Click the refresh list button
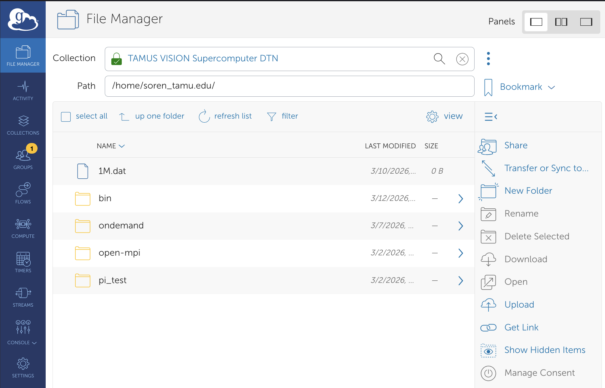 tap(225, 116)
